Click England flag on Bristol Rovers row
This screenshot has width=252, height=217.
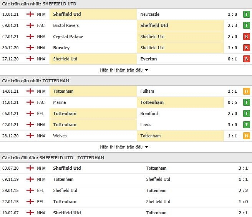[x=30, y=25]
